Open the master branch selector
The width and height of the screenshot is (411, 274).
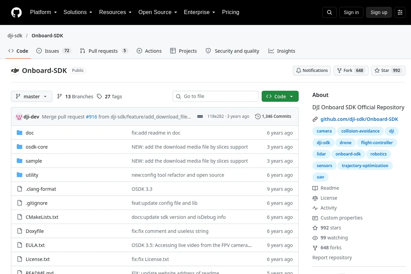click(x=32, y=96)
